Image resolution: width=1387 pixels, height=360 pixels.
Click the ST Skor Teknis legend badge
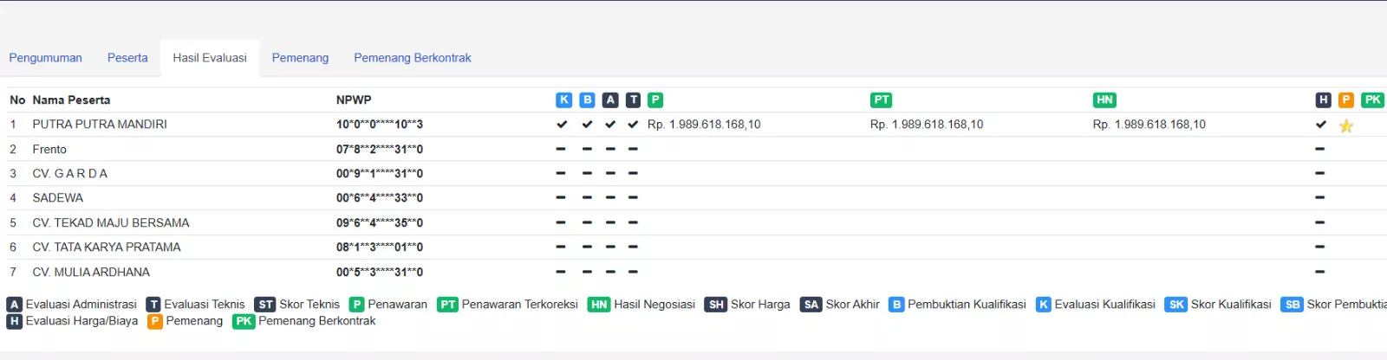click(265, 305)
